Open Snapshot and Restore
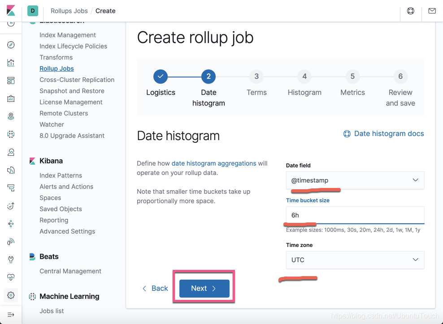Screen dimensions: 443x324 72,91
